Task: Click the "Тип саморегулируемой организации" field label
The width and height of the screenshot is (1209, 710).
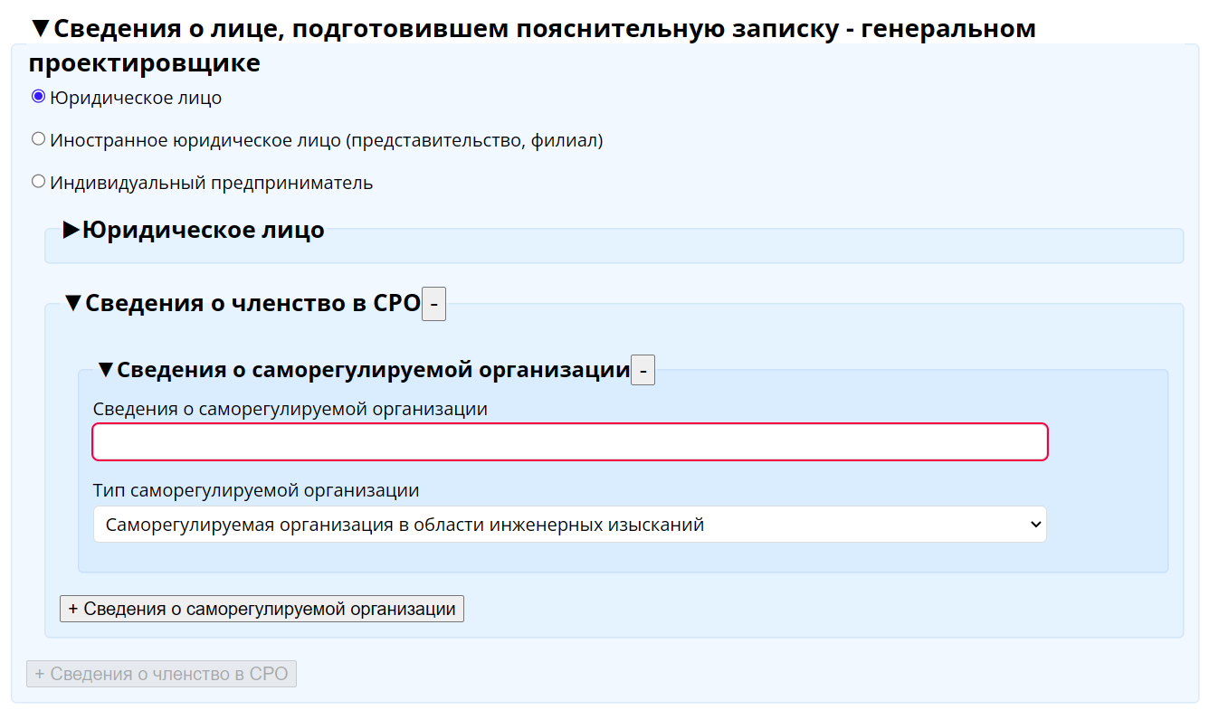Action: (256, 491)
